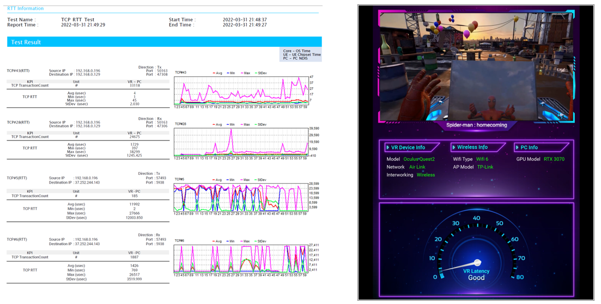
Task: Click the StdDev value '3519.999'
Action: click(135, 279)
